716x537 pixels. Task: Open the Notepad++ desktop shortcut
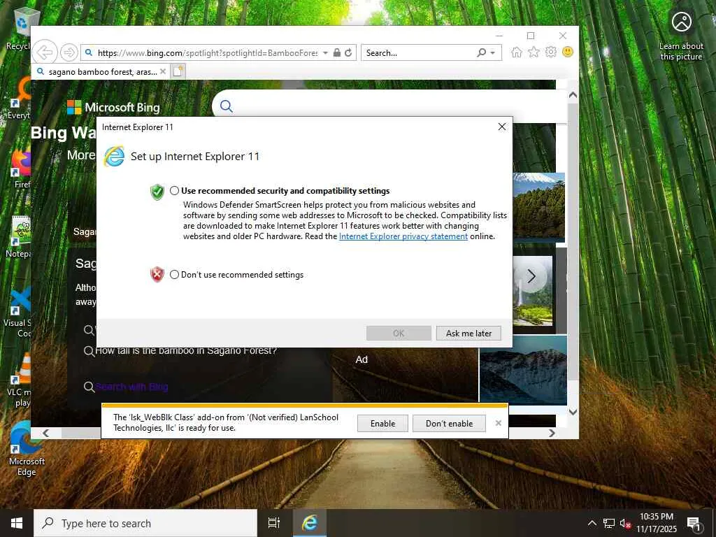[x=19, y=238]
